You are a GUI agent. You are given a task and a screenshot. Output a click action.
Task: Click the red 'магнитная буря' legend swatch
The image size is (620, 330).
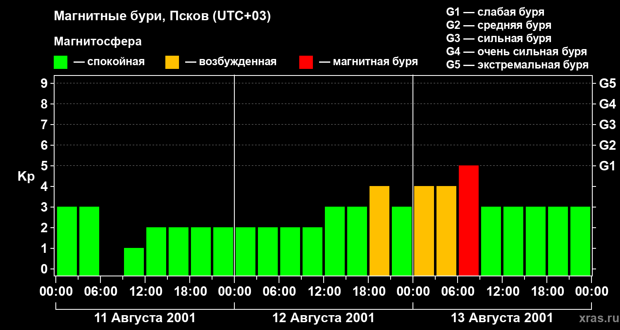point(306,62)
